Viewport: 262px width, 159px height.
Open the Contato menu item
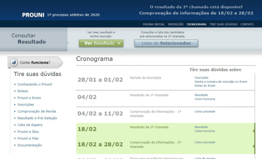(247, 24)
